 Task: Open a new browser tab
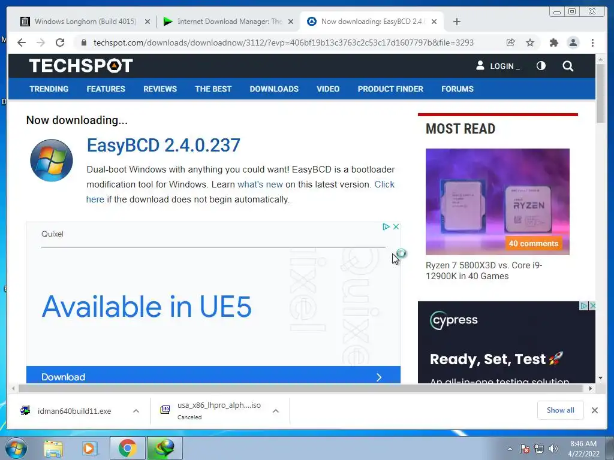[x=456, y=22]
